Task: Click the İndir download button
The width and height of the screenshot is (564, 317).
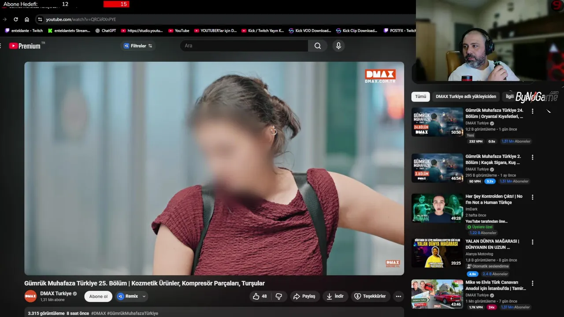Action: pyautogui.click(x=335, y=296)
